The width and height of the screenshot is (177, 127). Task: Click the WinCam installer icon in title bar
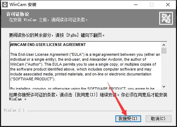5,5
